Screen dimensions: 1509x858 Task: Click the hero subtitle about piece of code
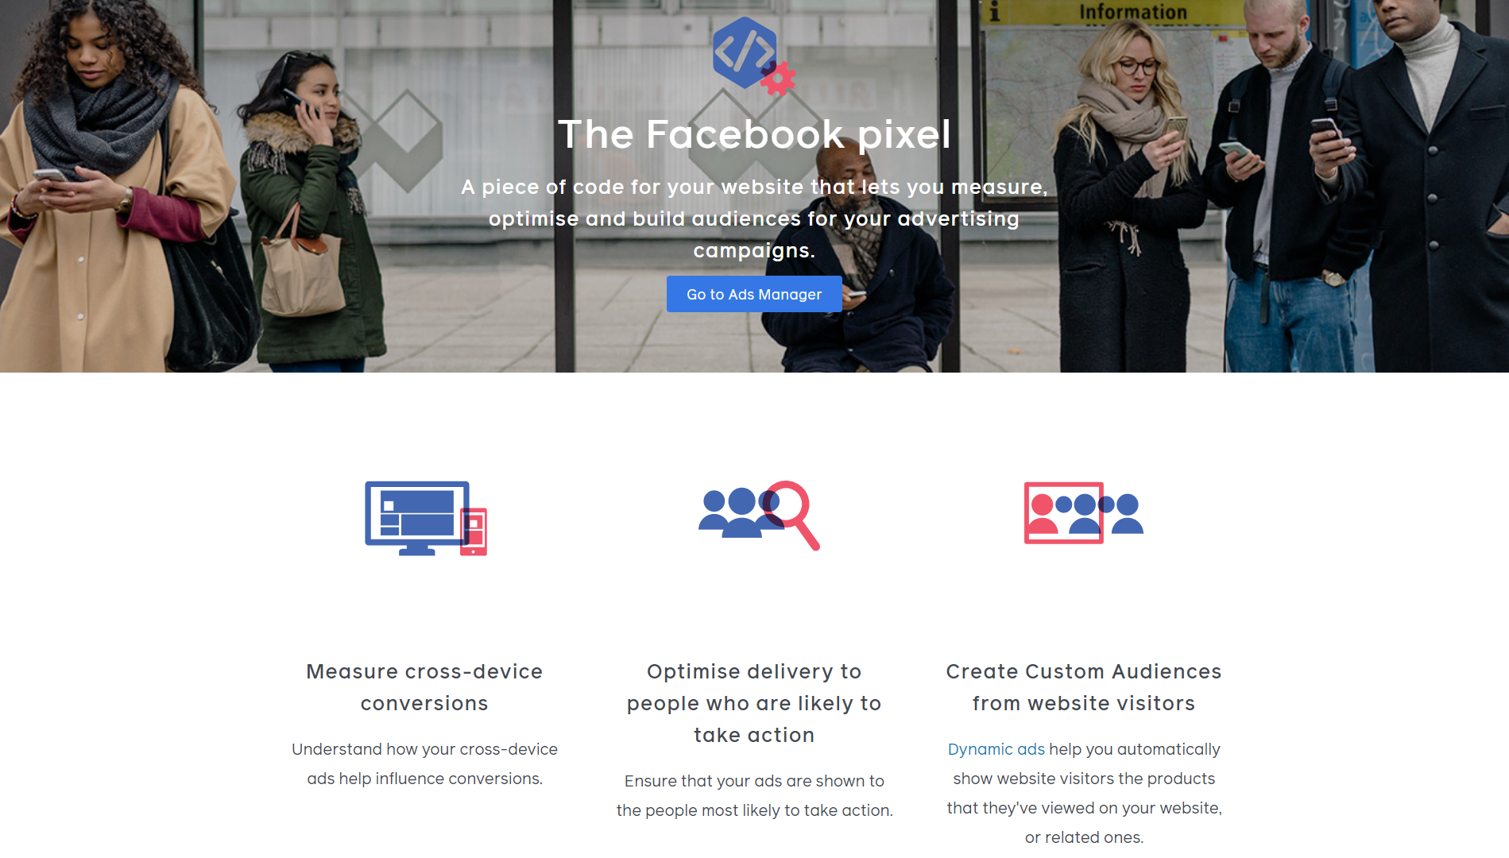pyautogui.click(x=754, y=218)
